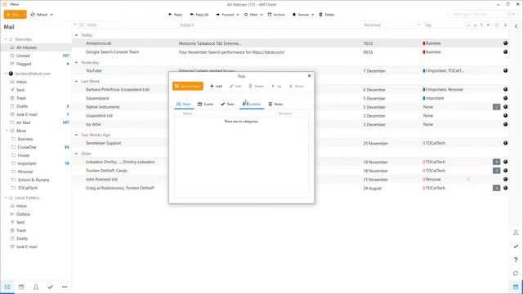523x294 pixels.
Task: Open Outbox under Local Folders
Action: click(x=23, y=214)
